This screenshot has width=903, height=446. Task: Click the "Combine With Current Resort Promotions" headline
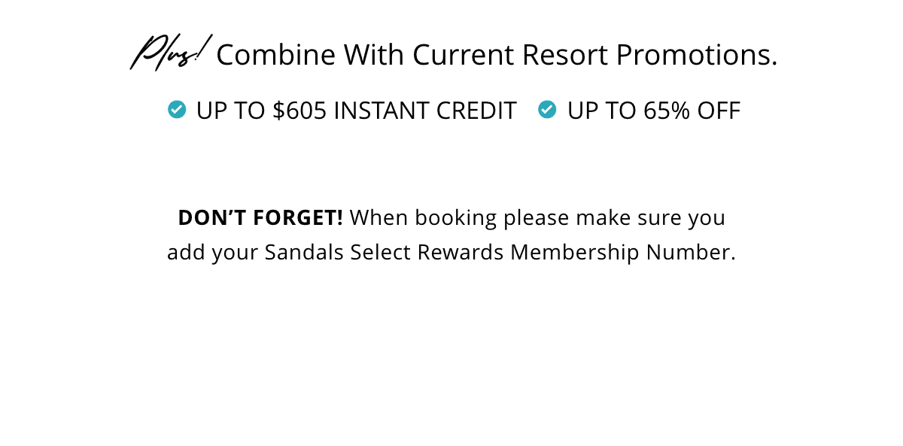pyautogui.click(x=497, y=55)
